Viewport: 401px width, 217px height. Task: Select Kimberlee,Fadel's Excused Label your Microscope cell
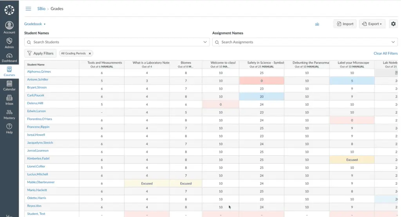point(352,160)
